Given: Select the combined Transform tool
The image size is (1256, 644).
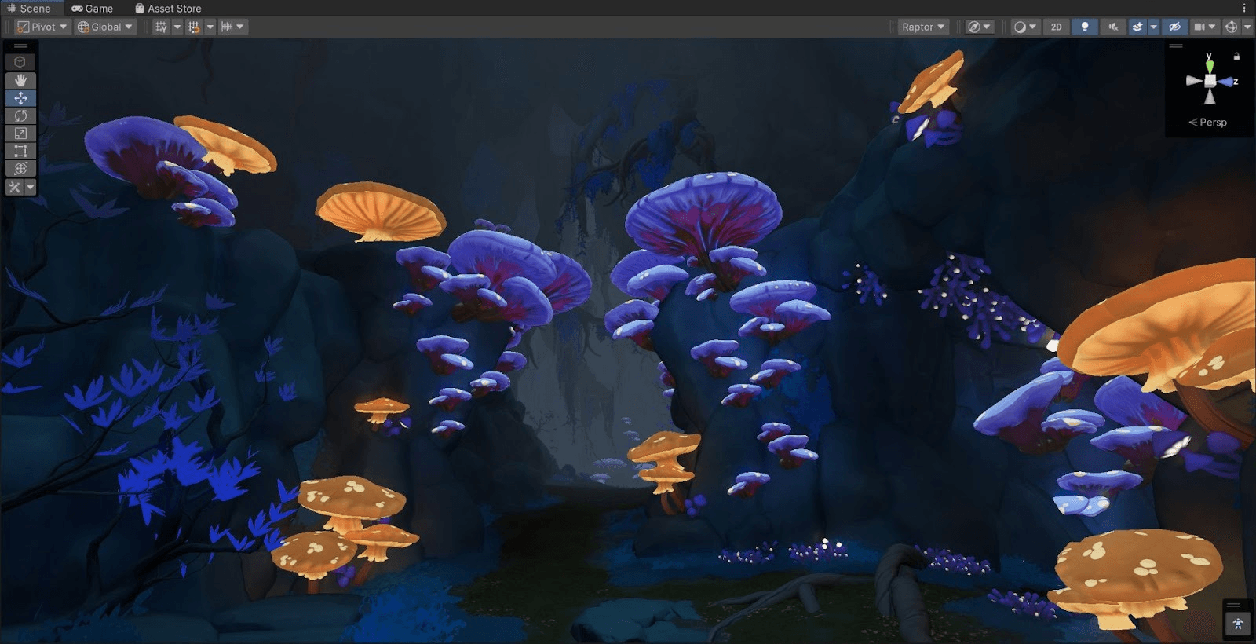Looking at the screenshot, I should [20, 168].
